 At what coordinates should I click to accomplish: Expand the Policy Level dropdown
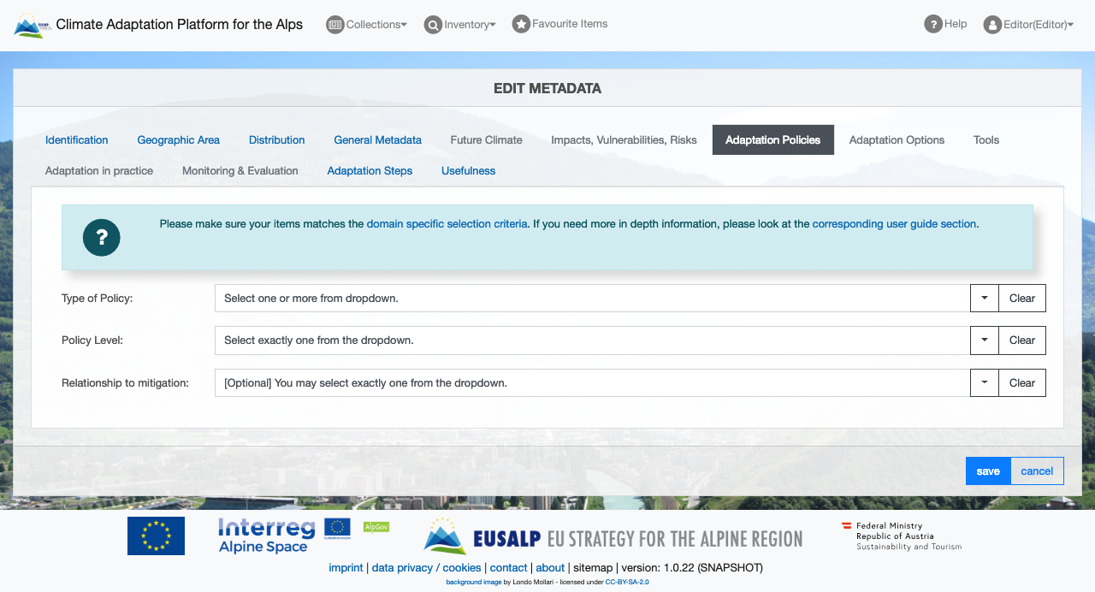coord(984,340)
